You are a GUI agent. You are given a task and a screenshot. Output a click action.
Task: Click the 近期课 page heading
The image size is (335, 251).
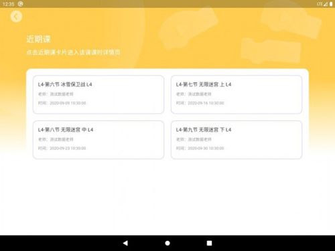(x=39, y=39)
